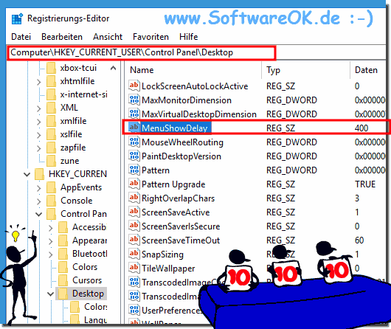Click the RightOverlapChars string icon
This screenshot has width=391, height=329.
[134, 197]
